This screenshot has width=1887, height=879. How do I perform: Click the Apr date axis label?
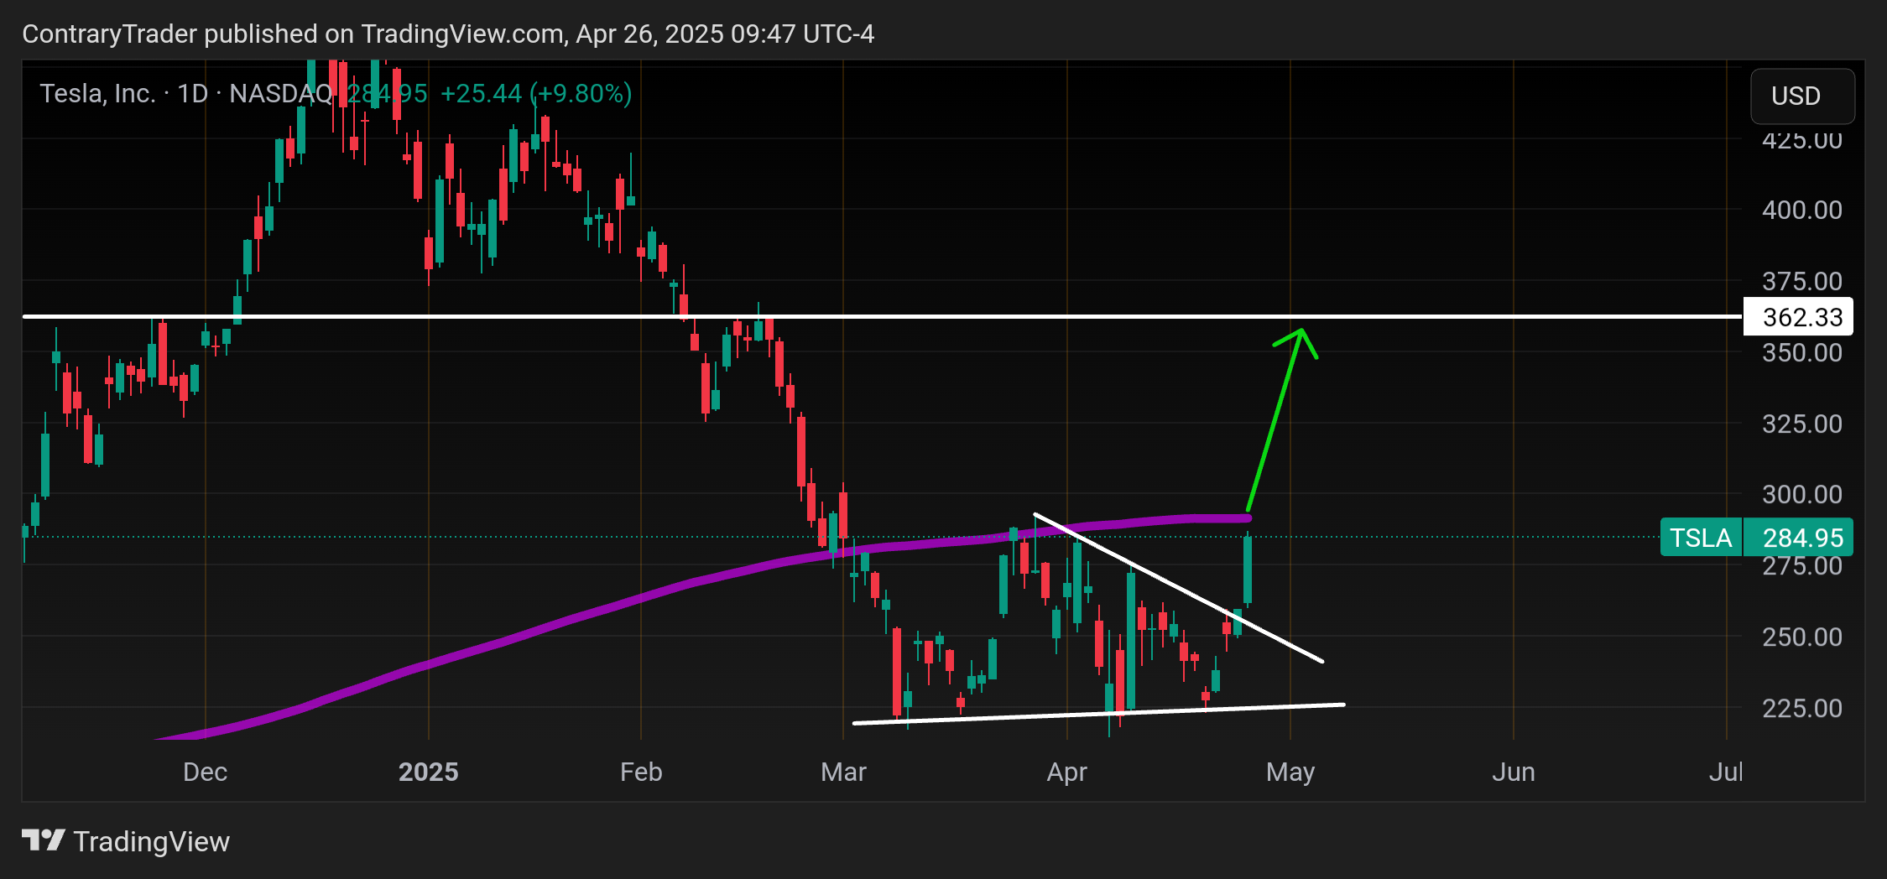pyautogui.click(x=1066, y=772)
